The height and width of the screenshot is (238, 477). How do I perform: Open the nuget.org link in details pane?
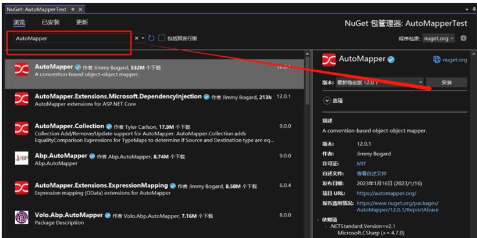point(455,60)
